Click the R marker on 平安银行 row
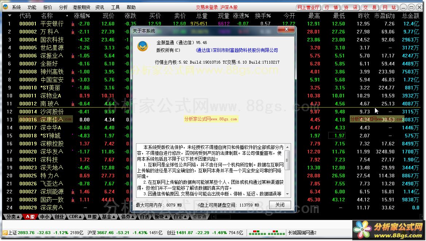 coord(73,24)
